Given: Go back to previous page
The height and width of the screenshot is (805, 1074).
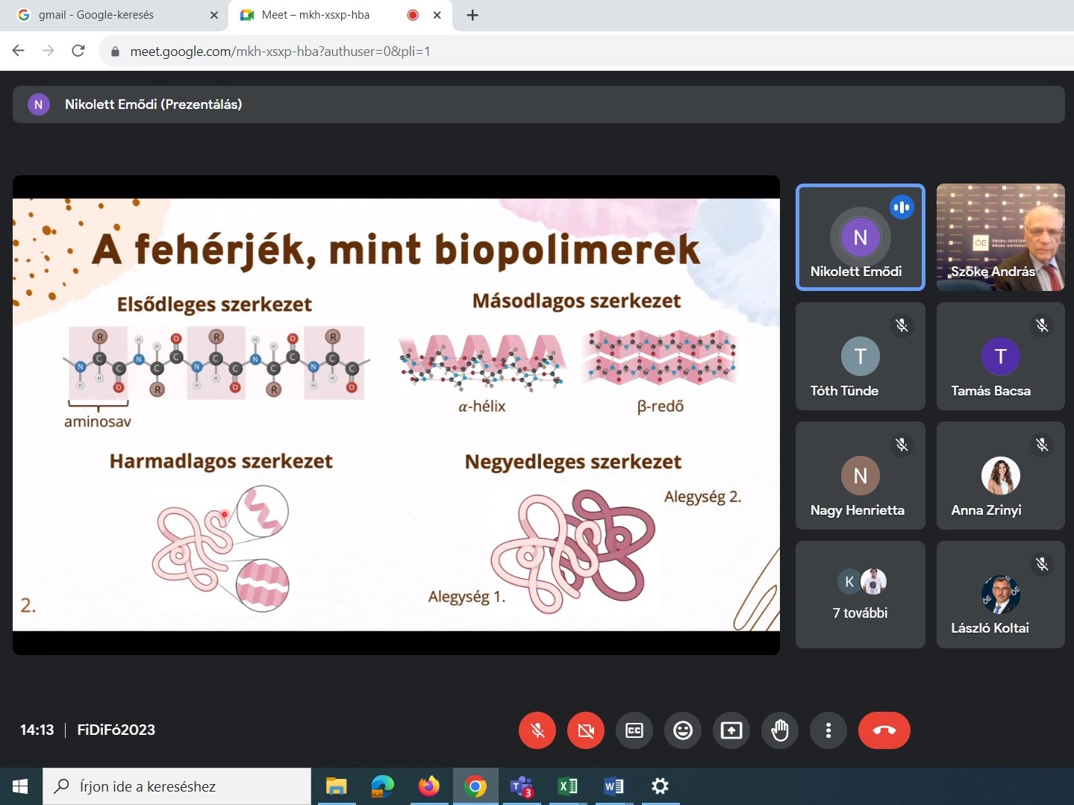Looking at the screenshot, I should 19,51.
